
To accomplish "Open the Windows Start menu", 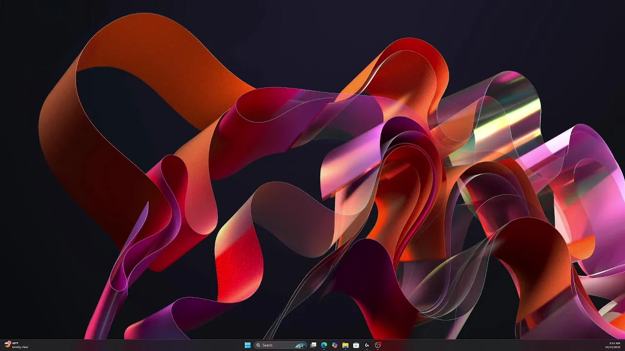I will click(248, 345).
